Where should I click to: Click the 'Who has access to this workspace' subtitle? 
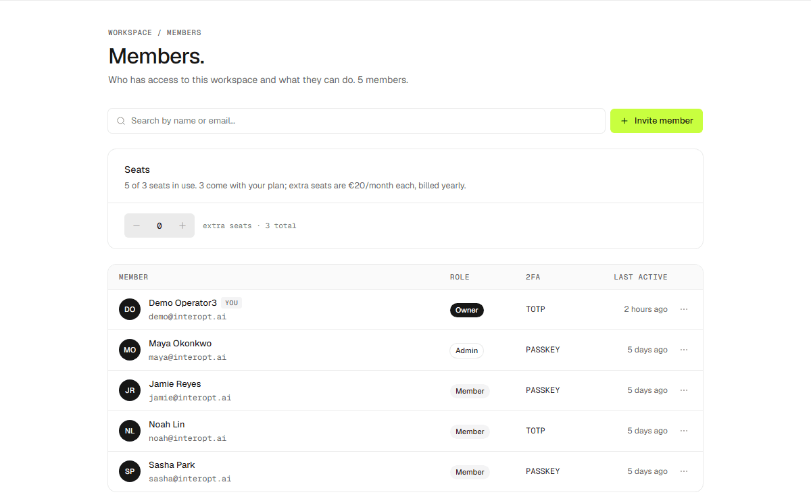coord(258,80)
